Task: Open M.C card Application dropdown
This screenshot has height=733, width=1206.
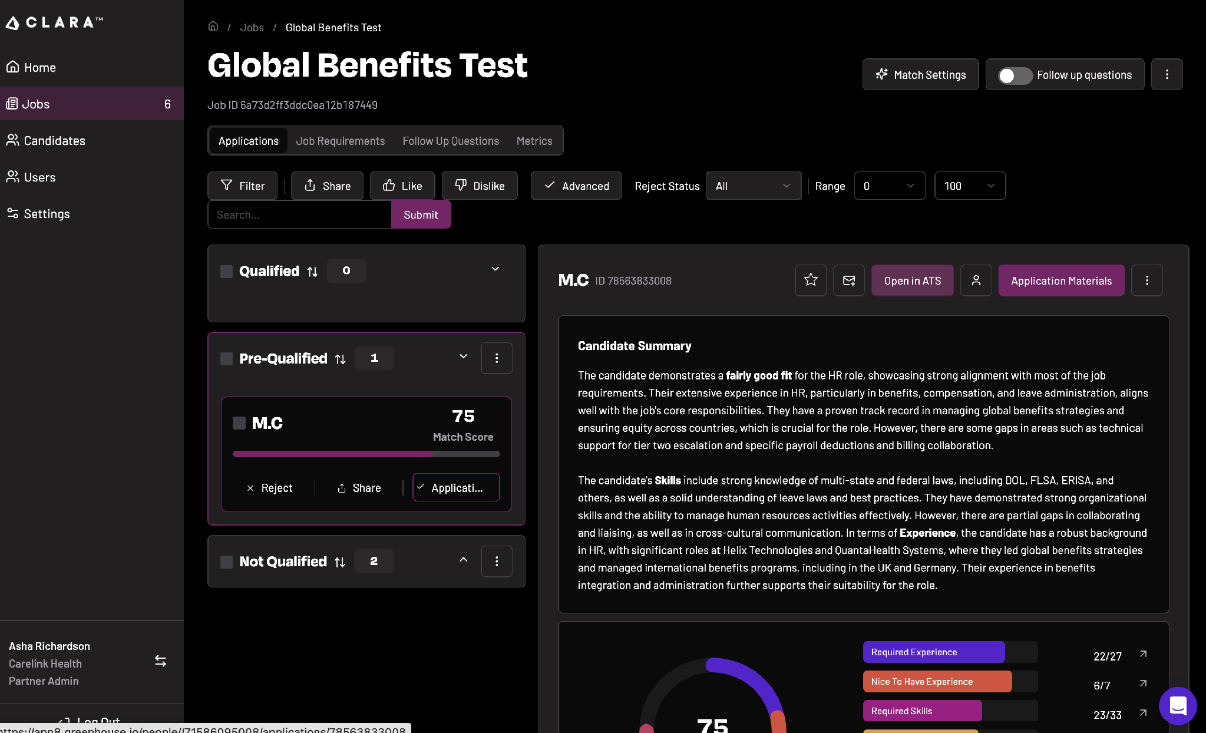Action: [x=456, y=487]
